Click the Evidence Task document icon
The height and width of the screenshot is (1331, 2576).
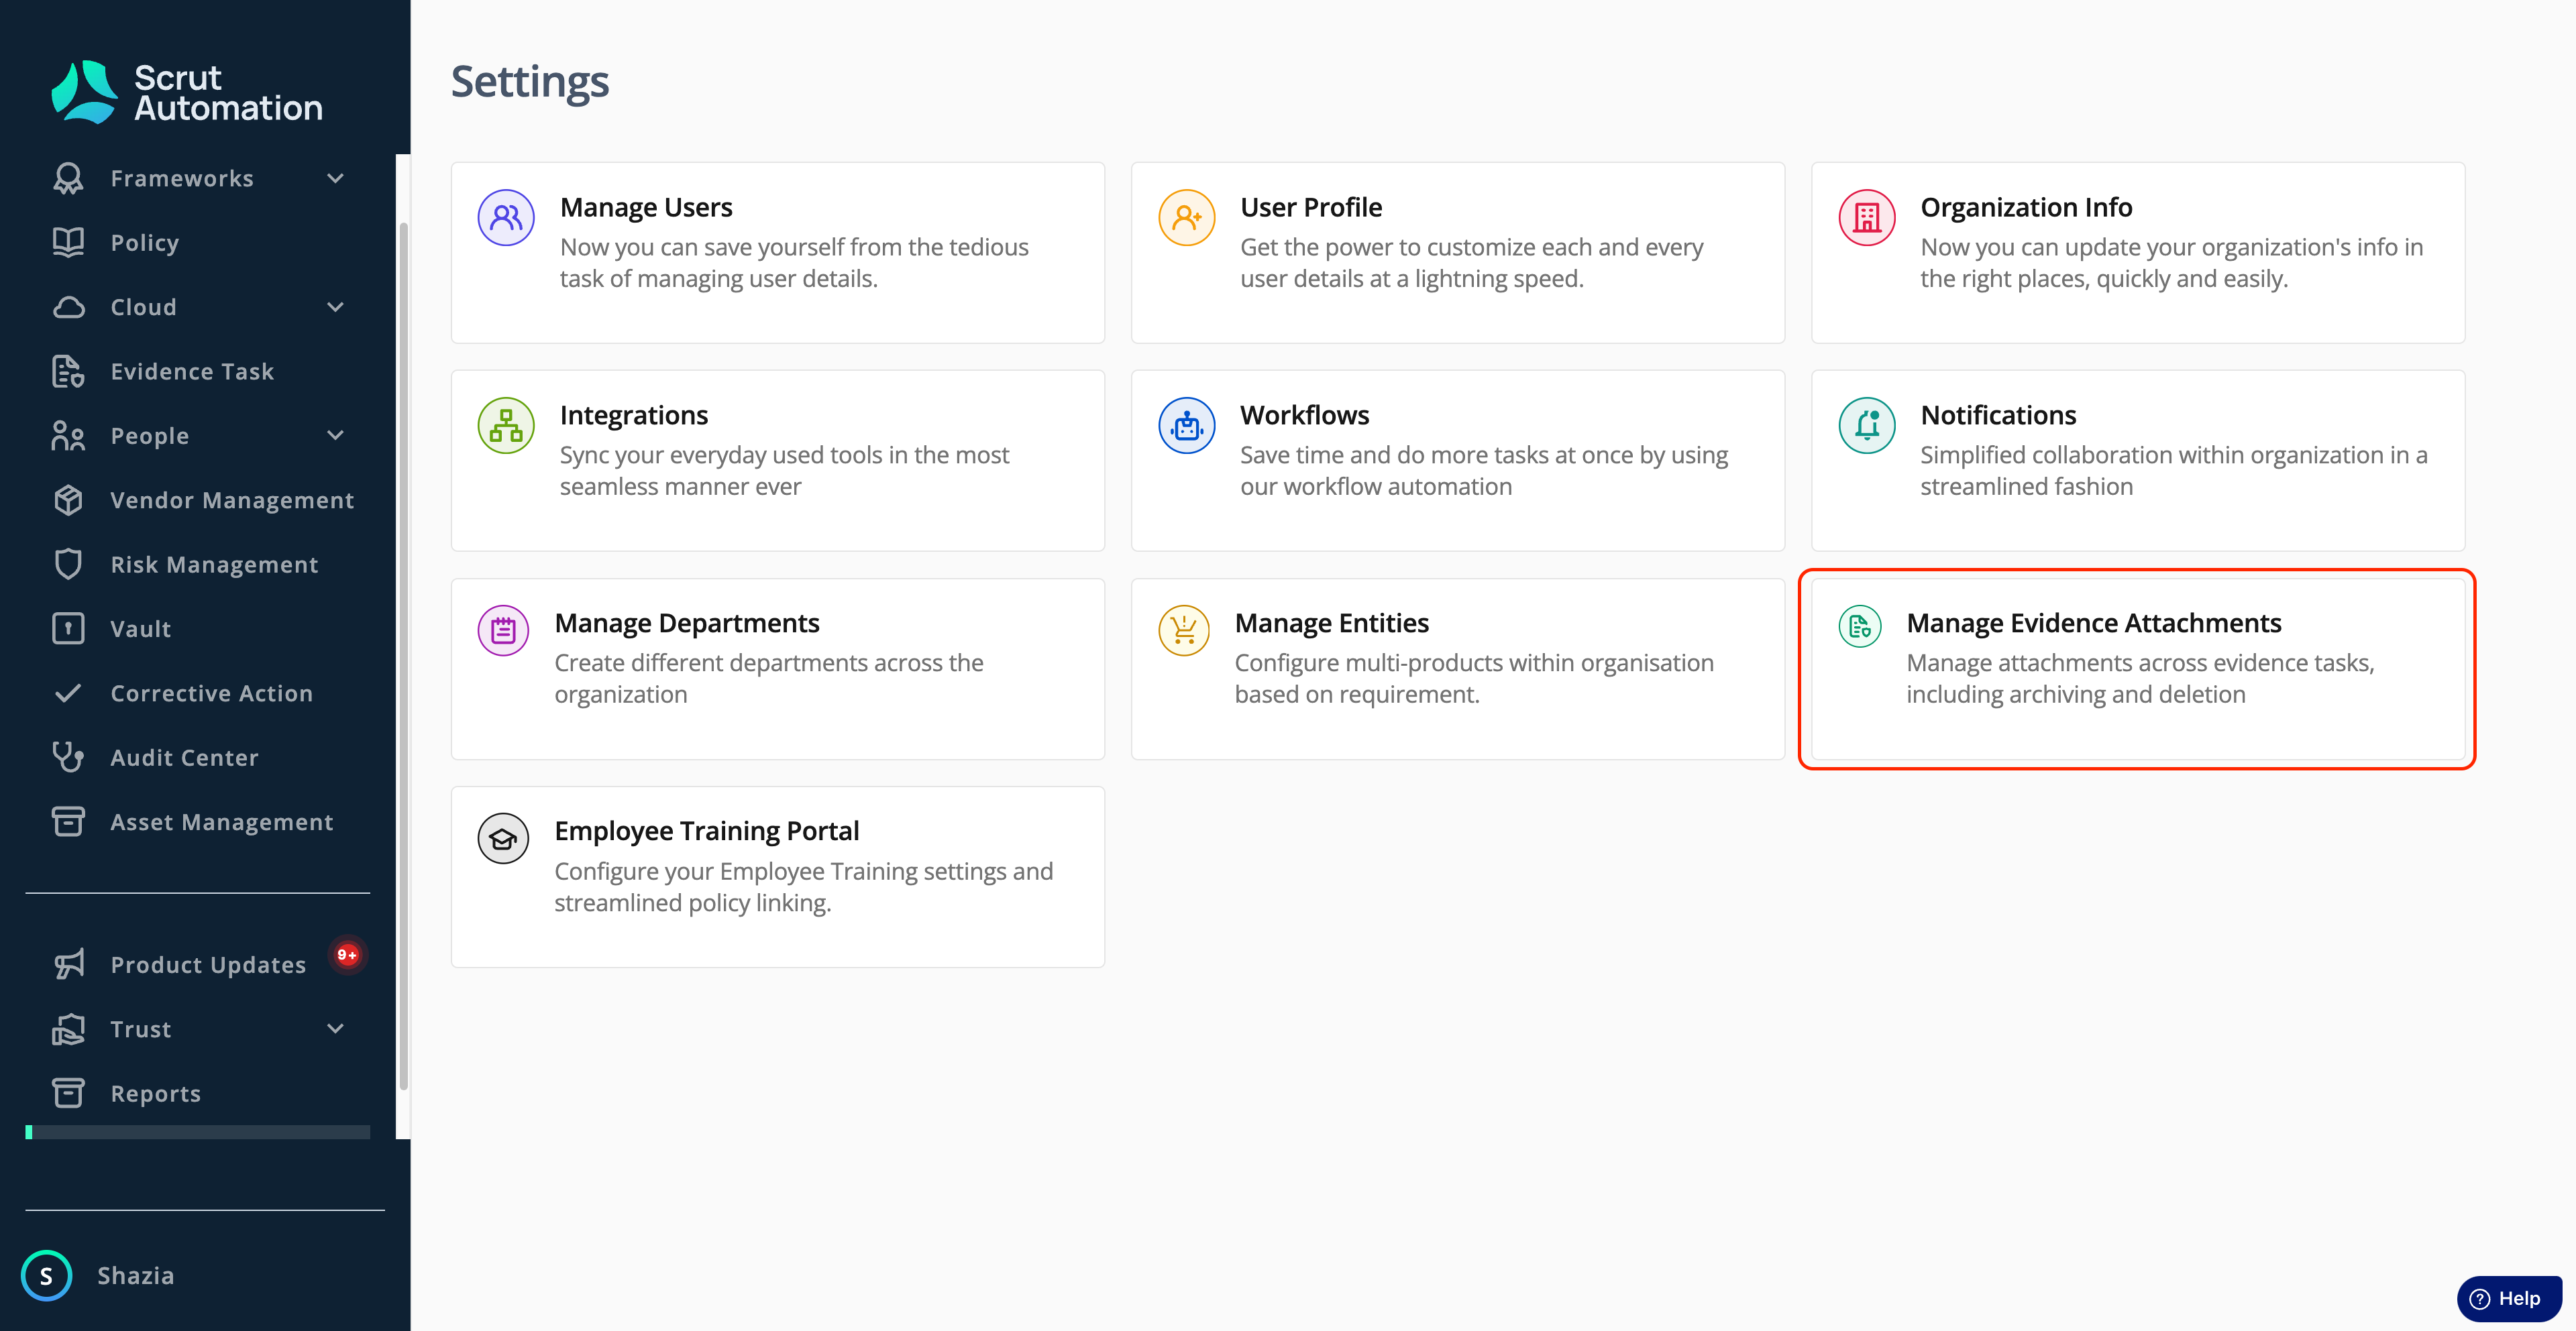point(68,371)
